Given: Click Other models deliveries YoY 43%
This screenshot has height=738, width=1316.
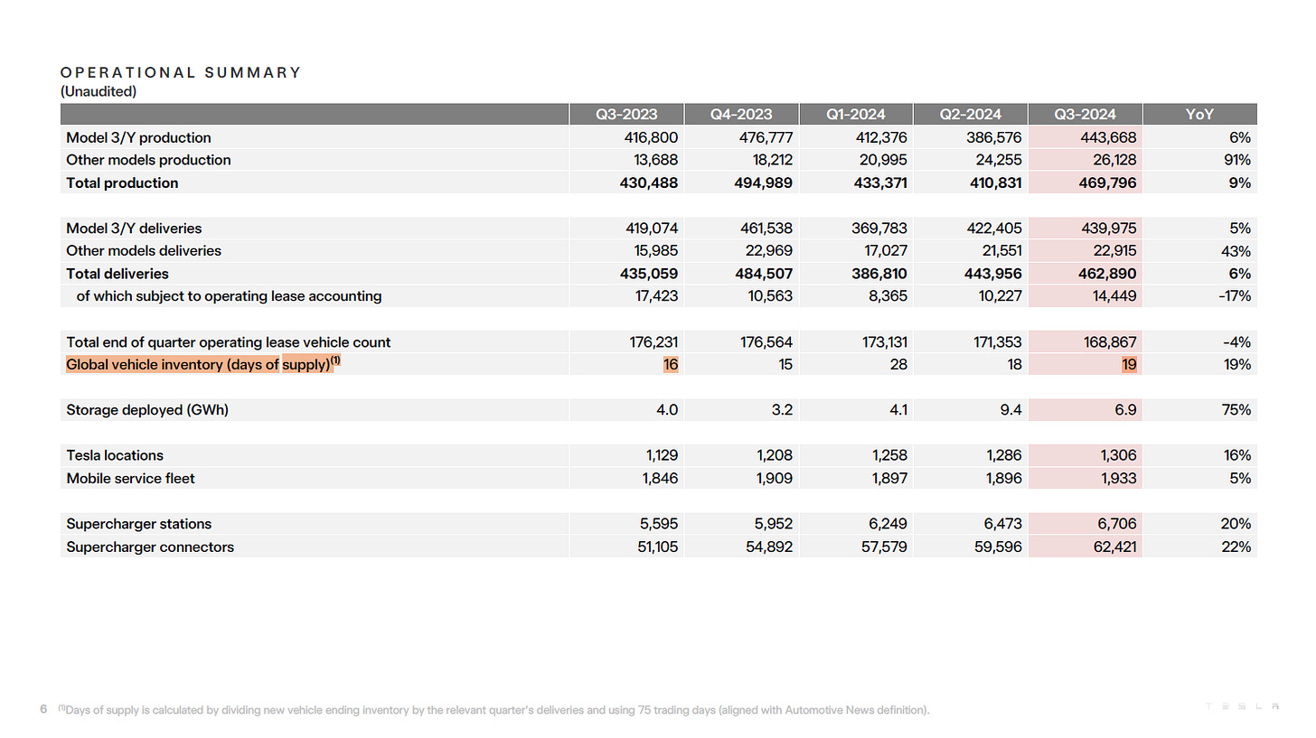Looking at the screenshot, I should (1236, 251).
